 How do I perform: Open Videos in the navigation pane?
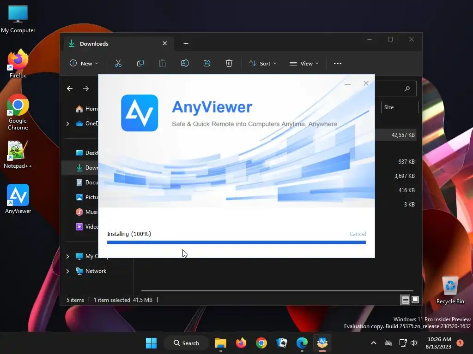click(86, 227)
